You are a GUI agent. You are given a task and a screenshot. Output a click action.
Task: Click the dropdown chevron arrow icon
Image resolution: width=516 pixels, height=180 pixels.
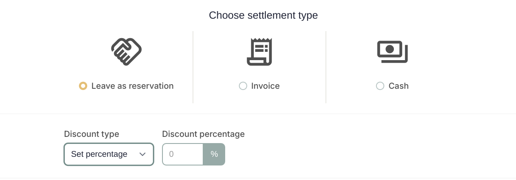(143, 154)
